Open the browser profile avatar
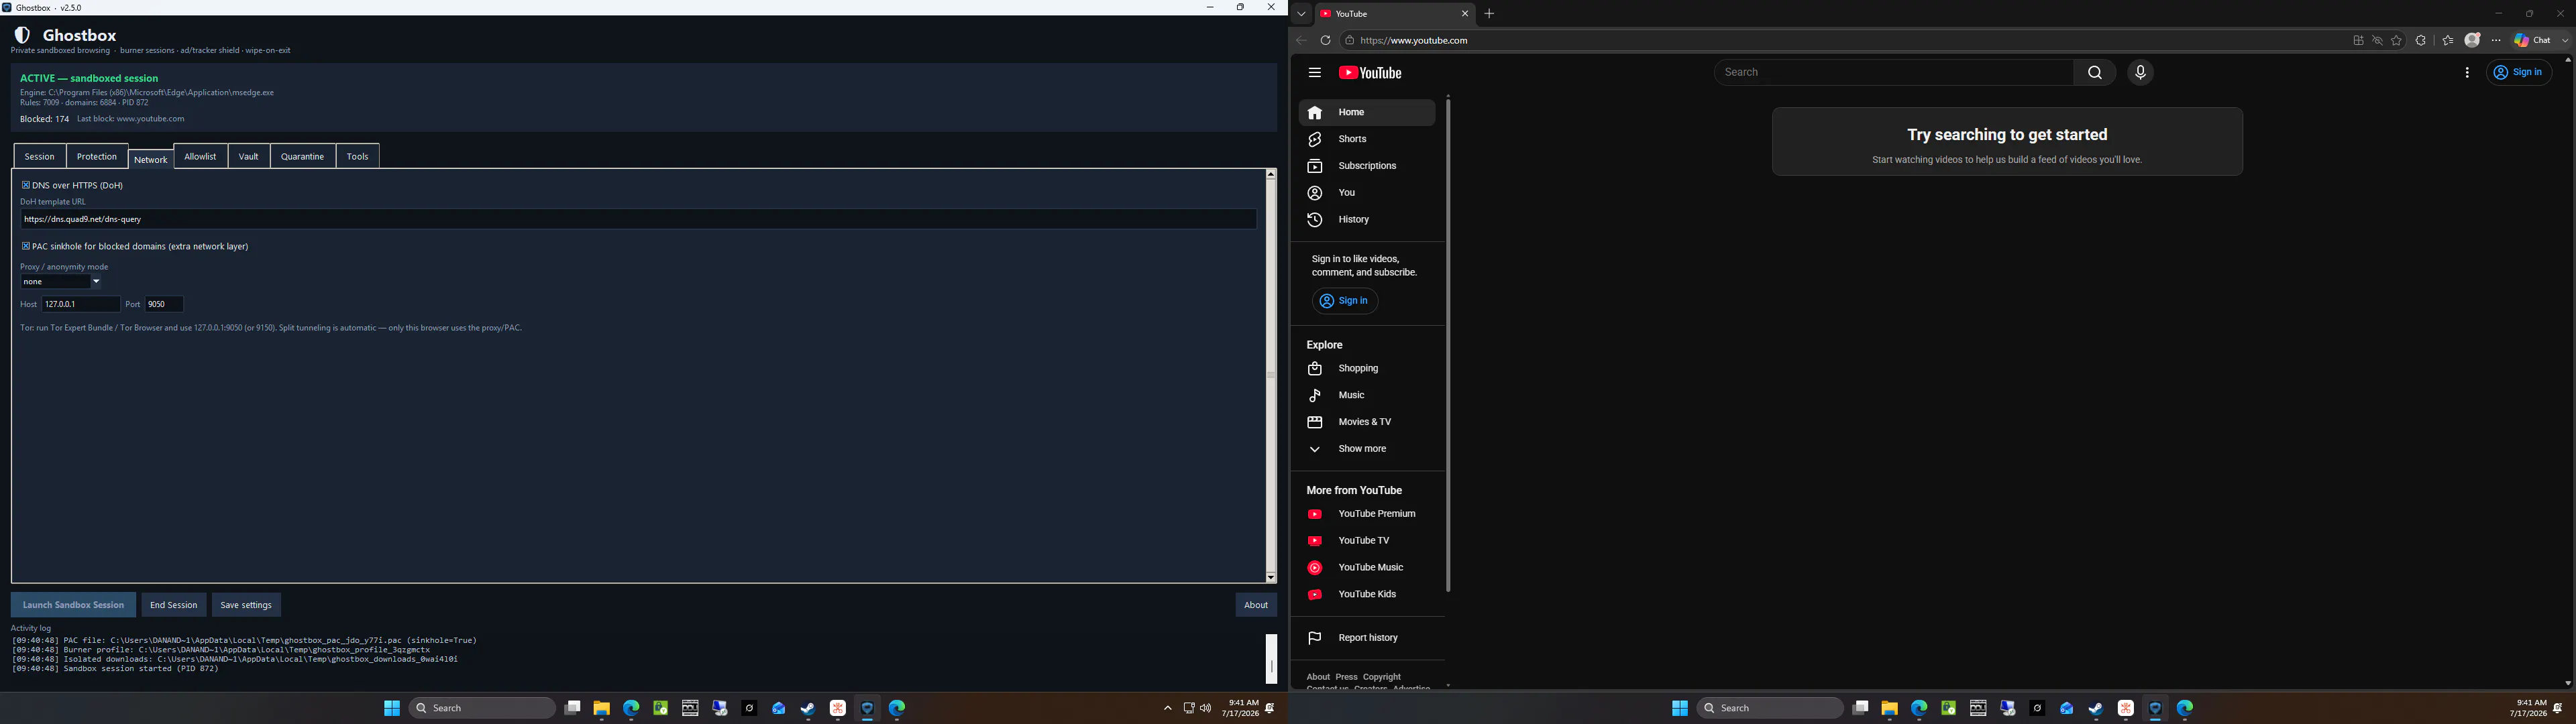 [2472, 41]
